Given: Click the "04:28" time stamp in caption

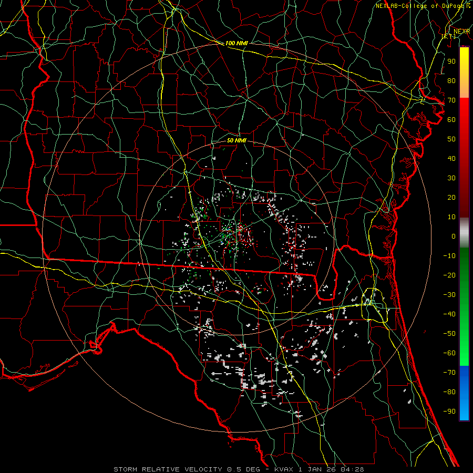Looking at the screenshot, I should click(x=353, y=469).
